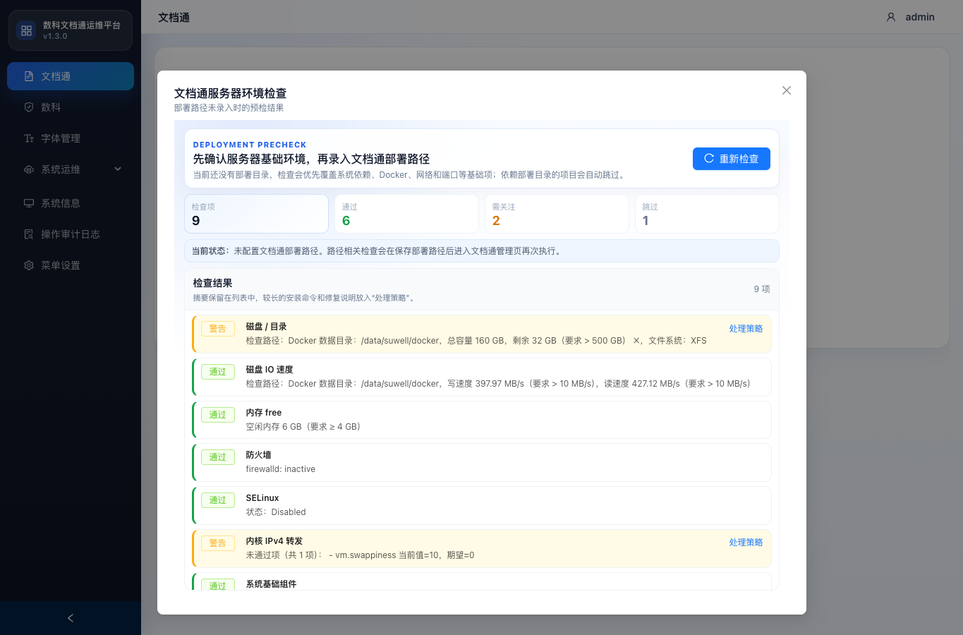This screenshot has height=635, width=963.
Task: Click the 内核 IPv4 转发 result title
Action: tap(274, 541)
